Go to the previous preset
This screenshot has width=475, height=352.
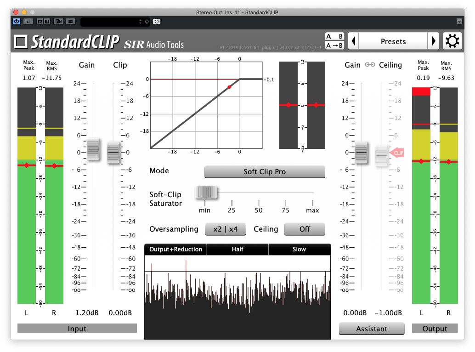click(x=354, y=41)
